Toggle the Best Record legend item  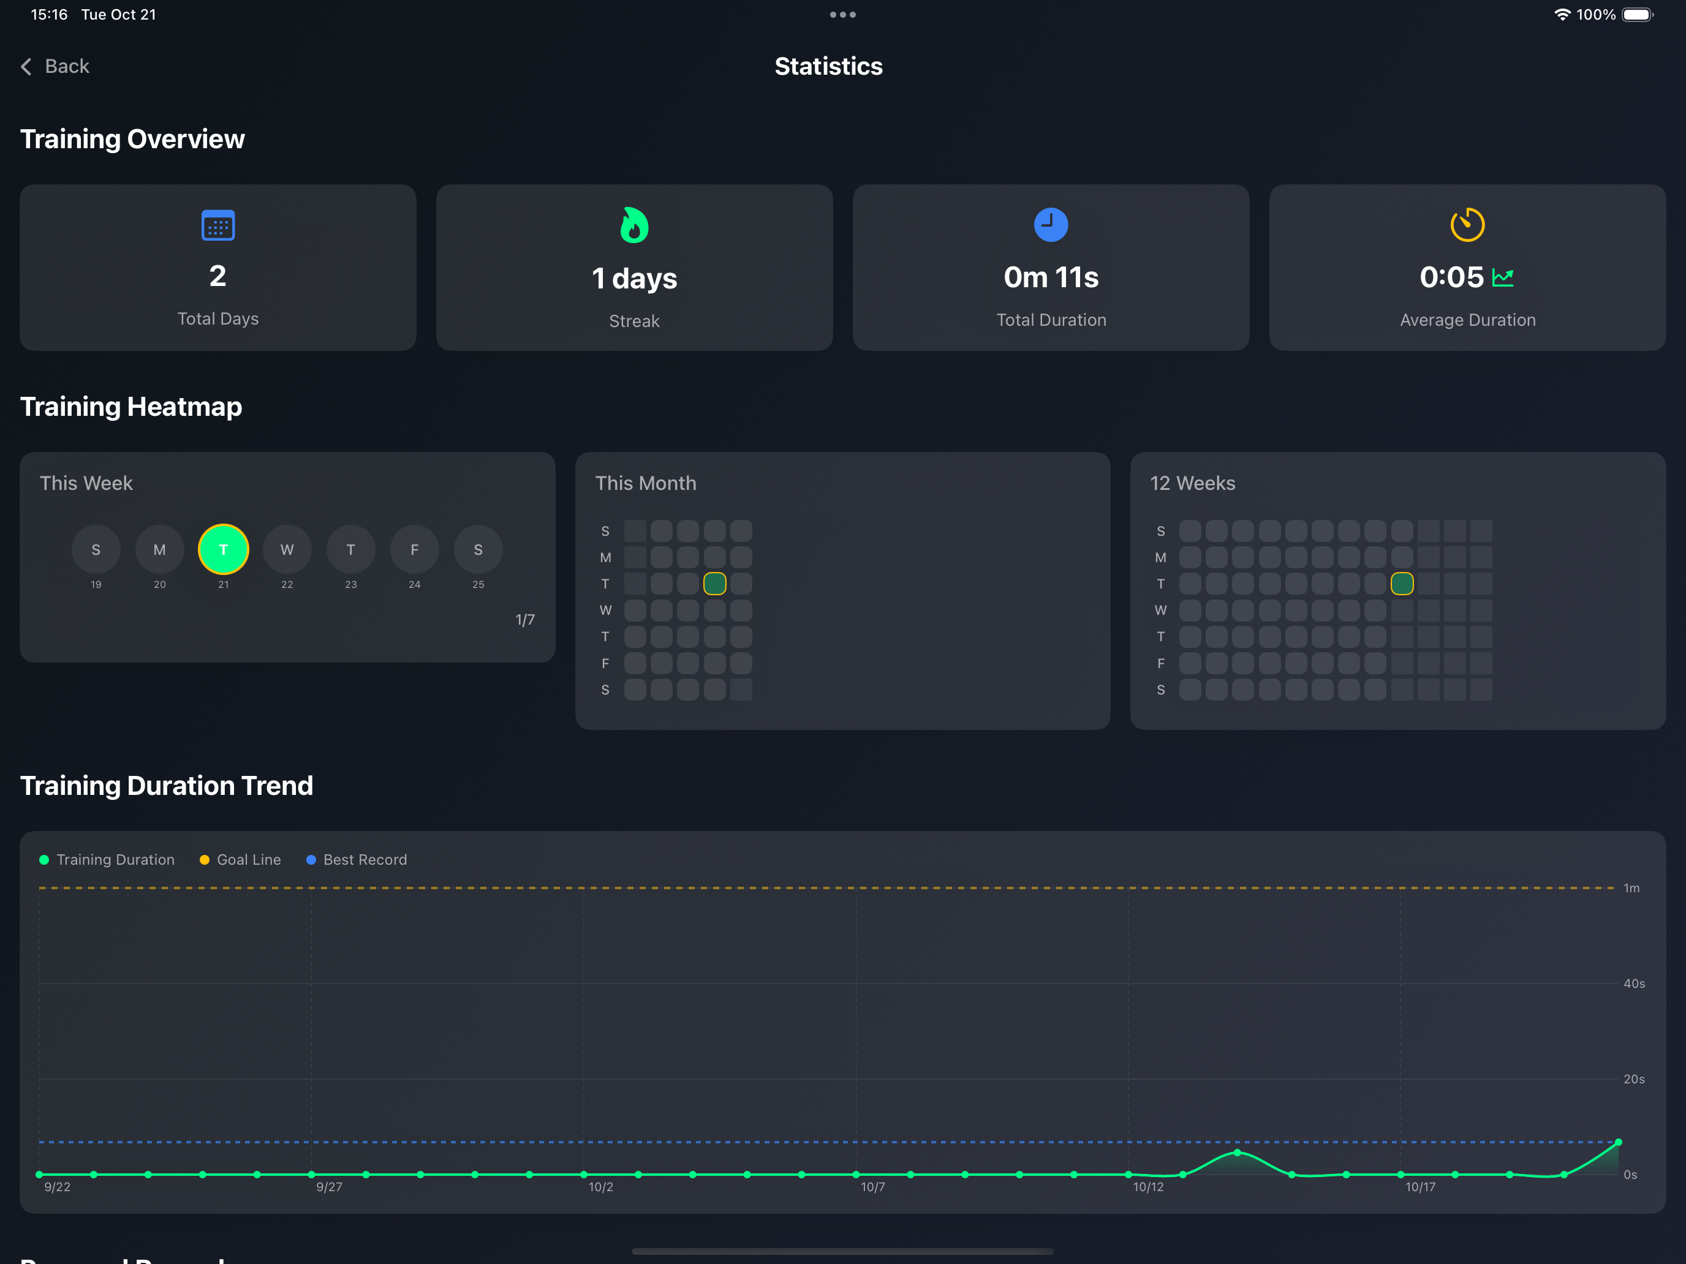click(x=357, y=859)
